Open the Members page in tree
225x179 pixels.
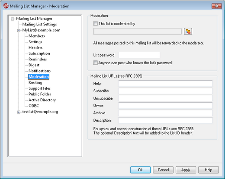[x=37, y=36]
